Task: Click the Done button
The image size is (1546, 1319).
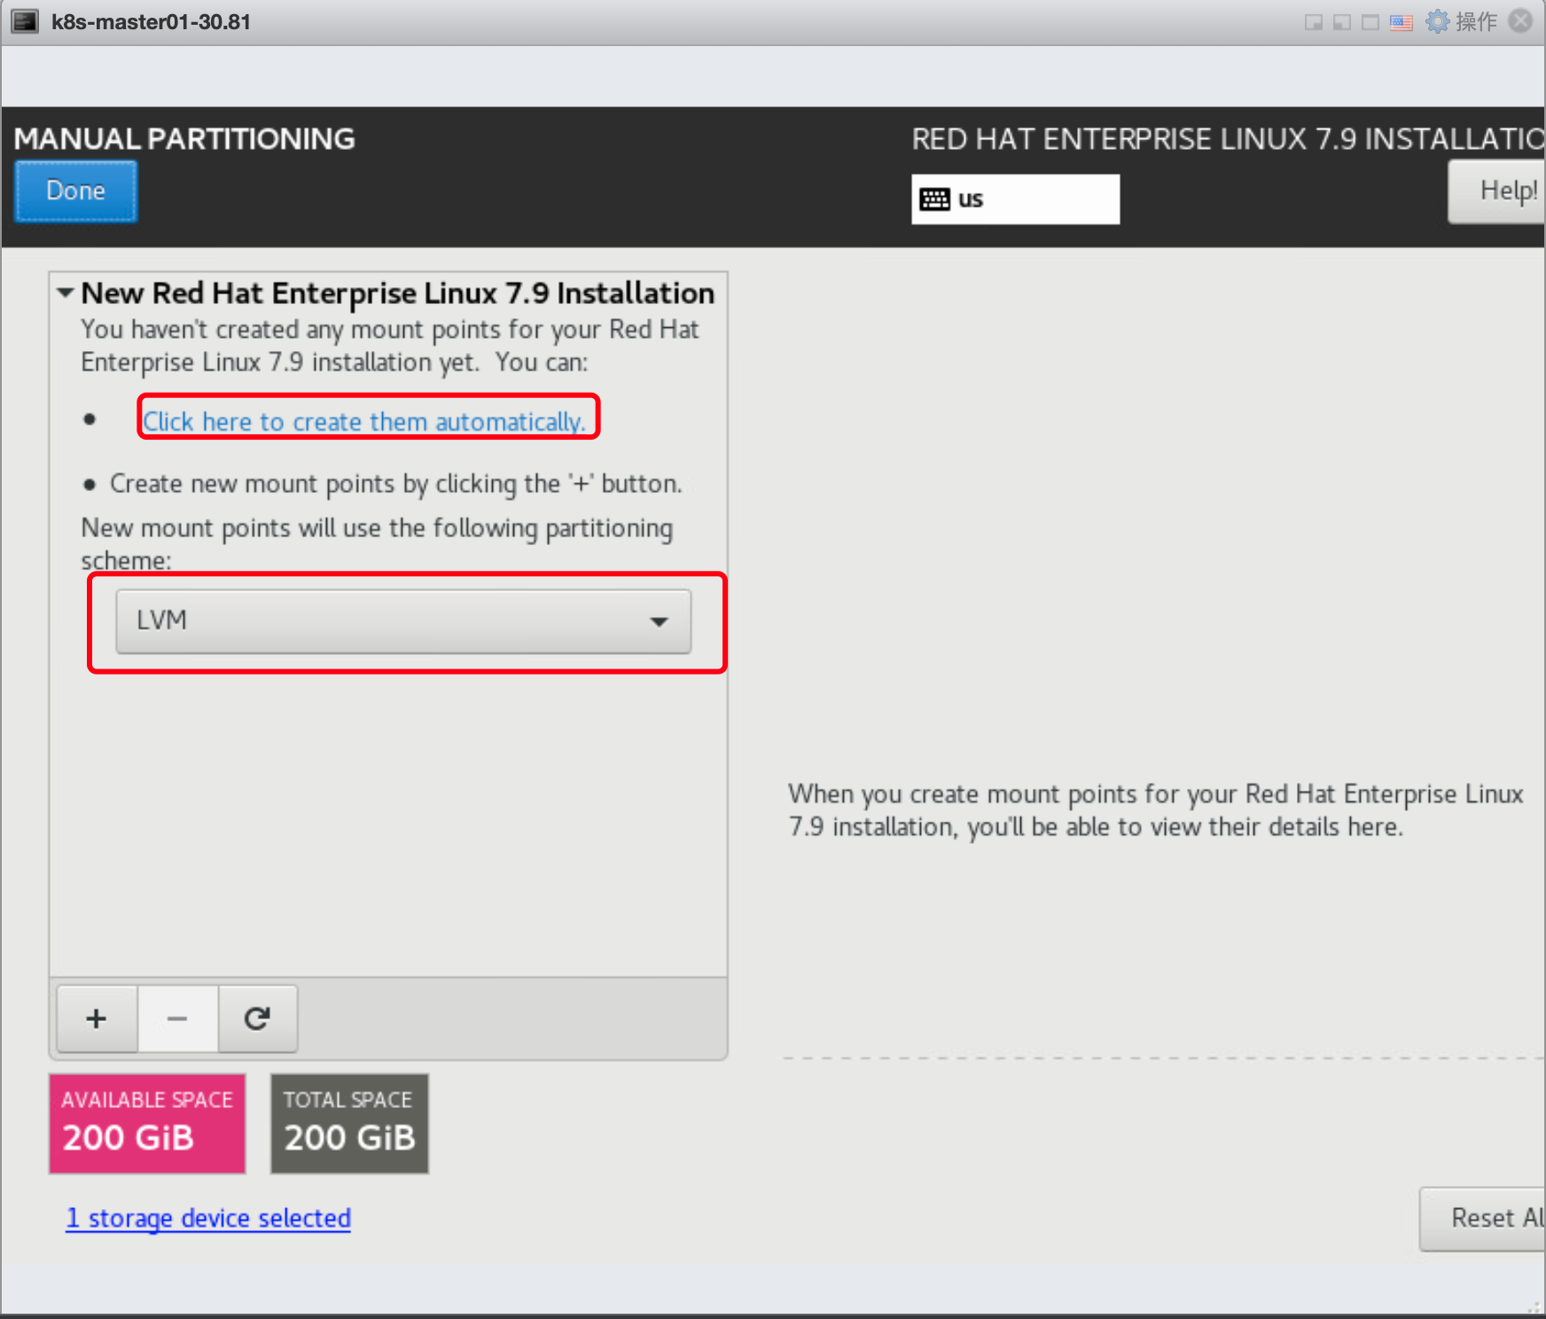Action: [76, 191]
